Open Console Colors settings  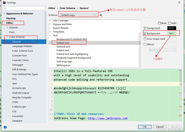(20, 60)
